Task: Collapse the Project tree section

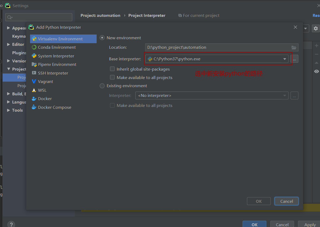Action: point(8,69)
